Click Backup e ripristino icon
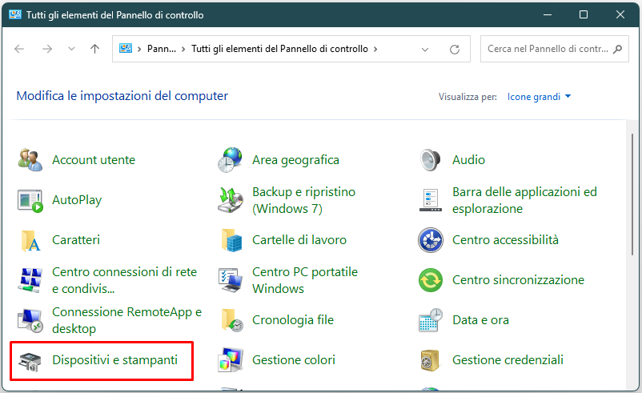The image size is (642, 393). pos(230,200)
